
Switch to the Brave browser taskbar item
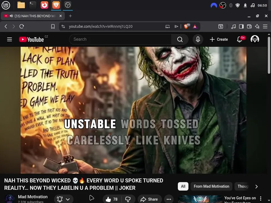click(56, 5)
